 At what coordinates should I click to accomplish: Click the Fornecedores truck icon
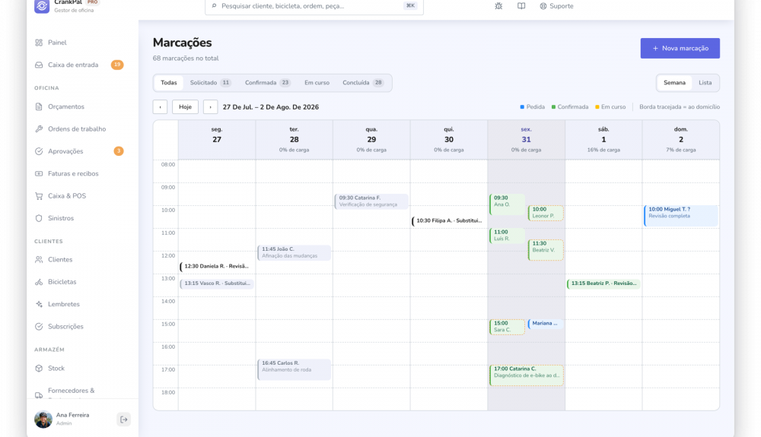point(39,395)
